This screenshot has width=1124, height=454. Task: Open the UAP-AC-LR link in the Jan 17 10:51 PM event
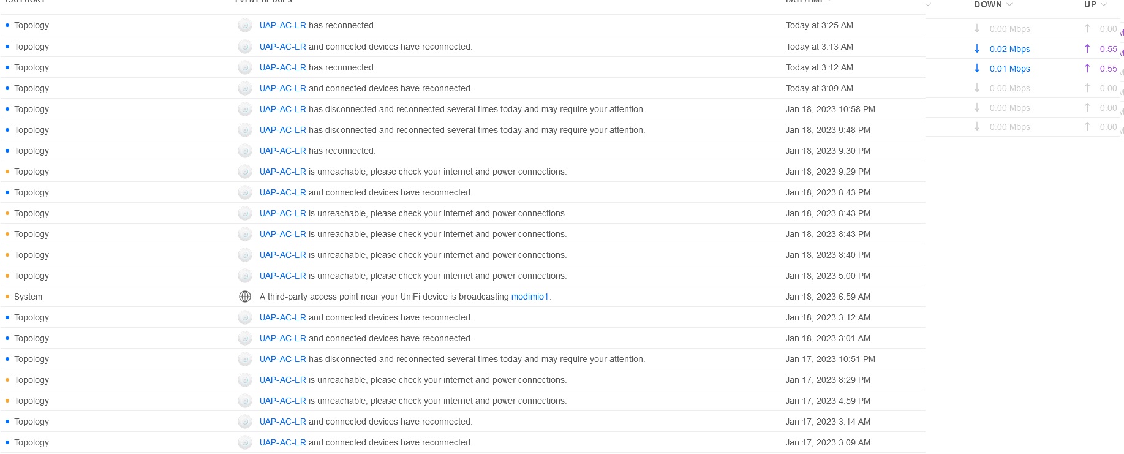[282, 359]
